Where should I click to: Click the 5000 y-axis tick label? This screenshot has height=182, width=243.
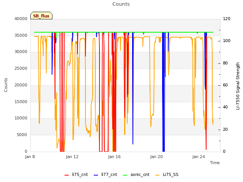click(22, 135)
